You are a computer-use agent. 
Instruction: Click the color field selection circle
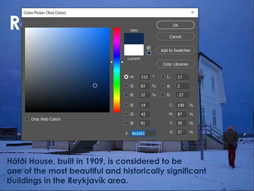[x=95, y=85]
